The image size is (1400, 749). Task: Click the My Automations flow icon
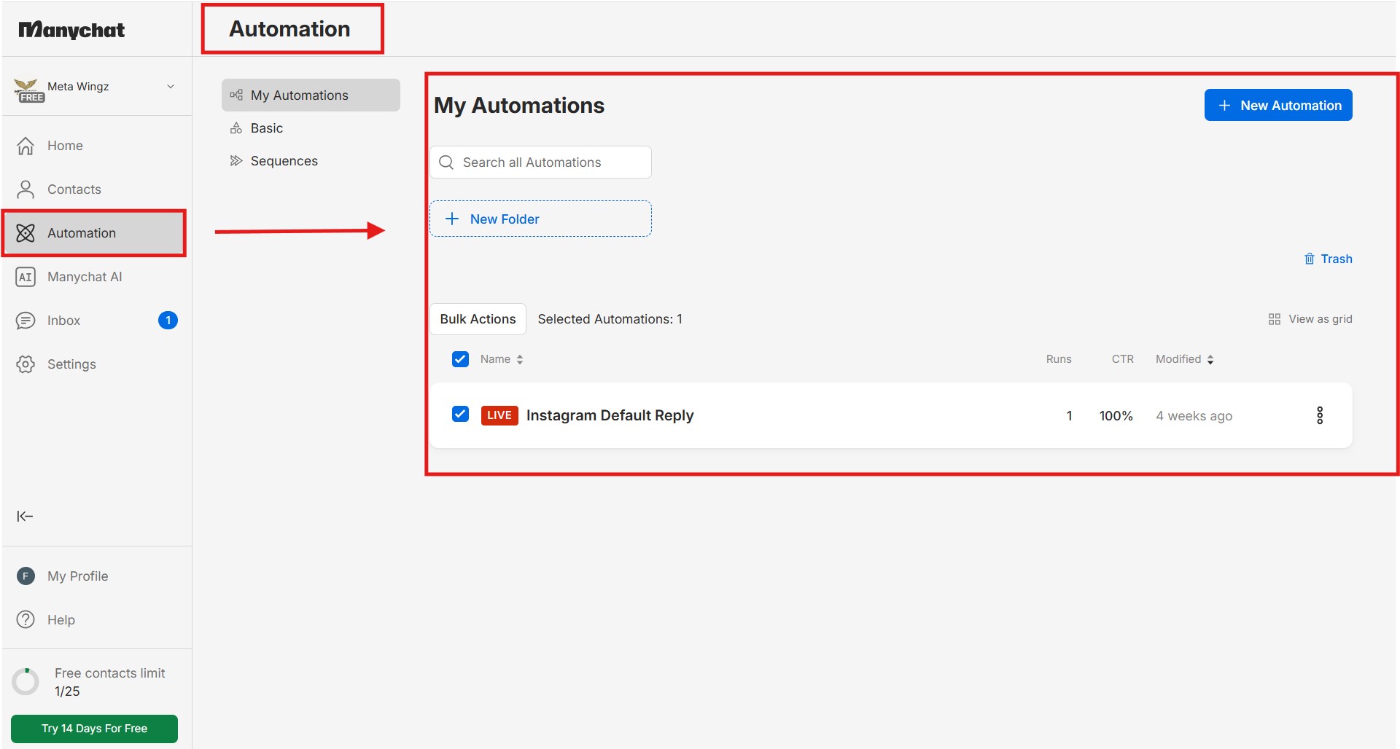coord(236,95)
